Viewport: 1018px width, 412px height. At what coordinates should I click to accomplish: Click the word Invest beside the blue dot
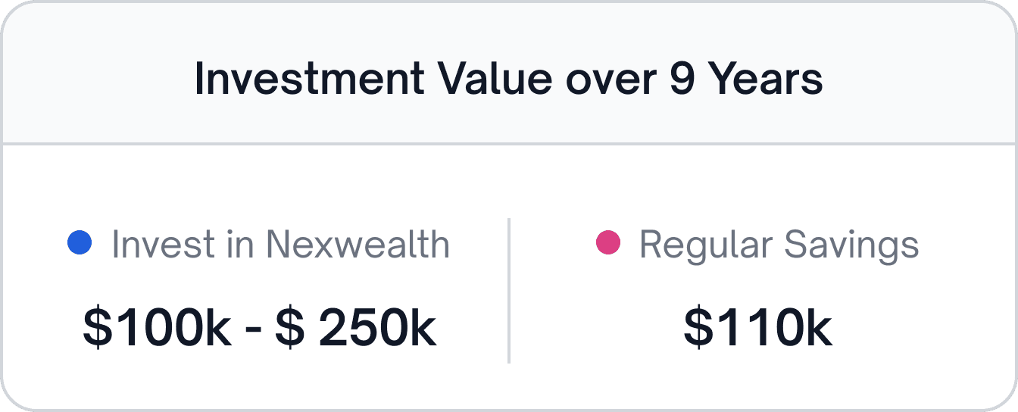[162, 245]
